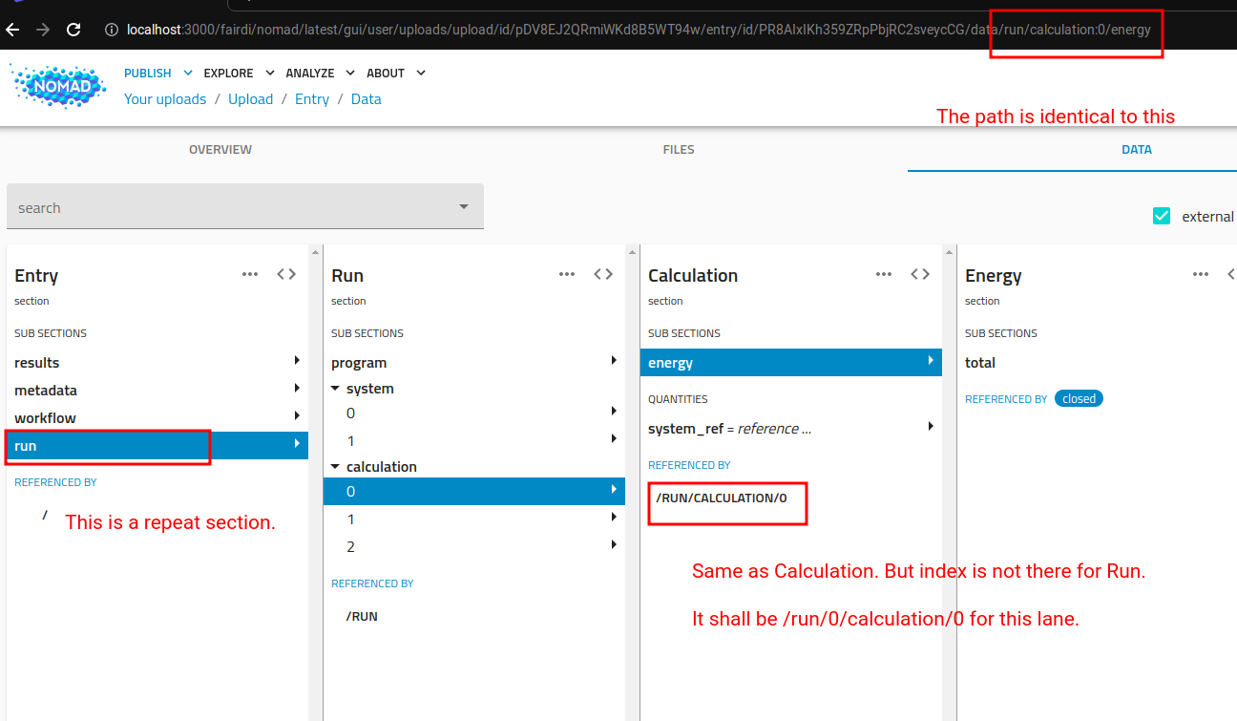This screenshot has height=721, width=1237.
Task: Follow the / reference in Entry lane
Action: (x=45, y=515)
